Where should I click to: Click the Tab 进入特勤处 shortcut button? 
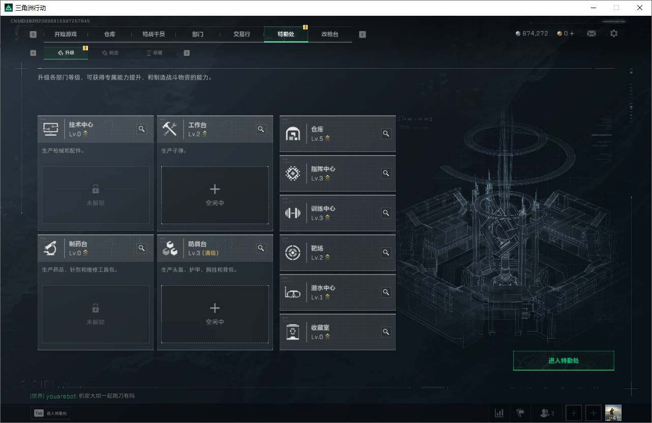pos(51,413)
